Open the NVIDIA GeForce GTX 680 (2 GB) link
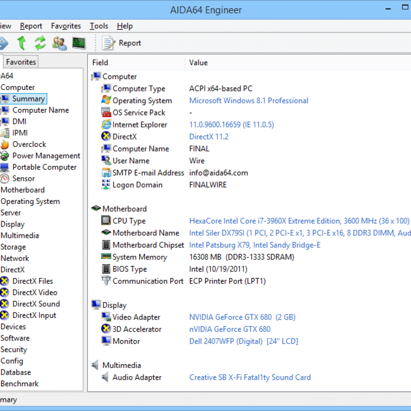Screen dimensions: 411x411 tap(242, 317)
